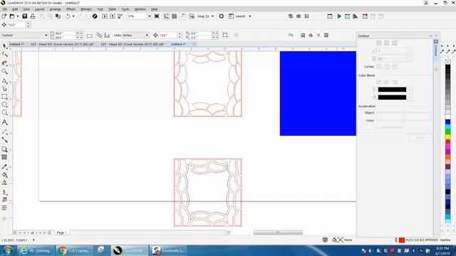The width and height of the screenshot is (456, 256).
Task: Choose the Crop tool in the toolbox
Action: (4, 63)
